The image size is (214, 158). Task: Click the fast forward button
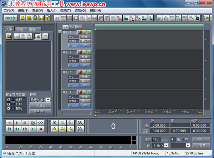click(x=25, y=129)
